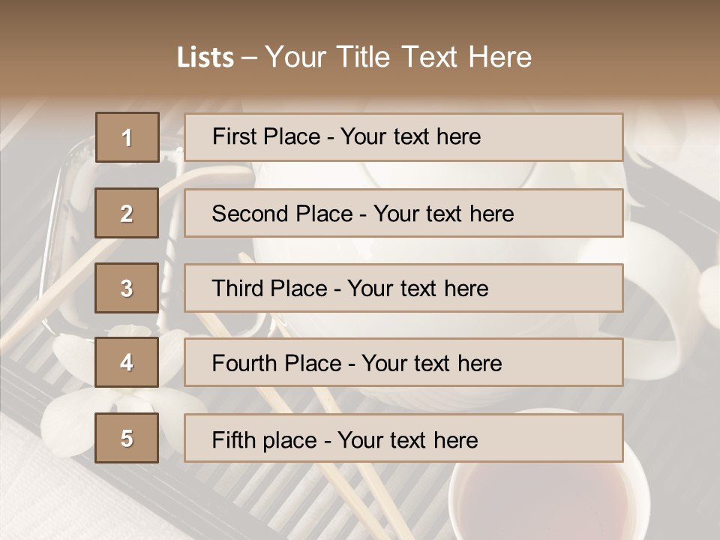Select the "Fifth place - Your text here" box

click(403, 439)
